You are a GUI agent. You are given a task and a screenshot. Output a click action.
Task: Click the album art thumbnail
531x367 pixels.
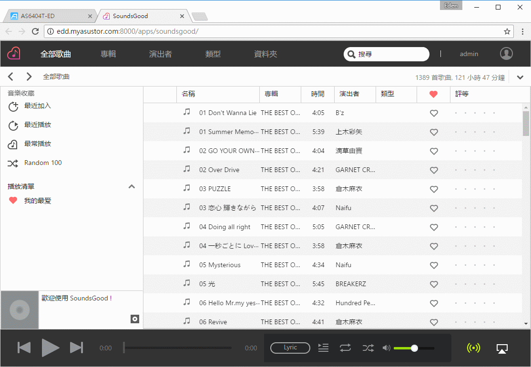(x=20, y=309)
